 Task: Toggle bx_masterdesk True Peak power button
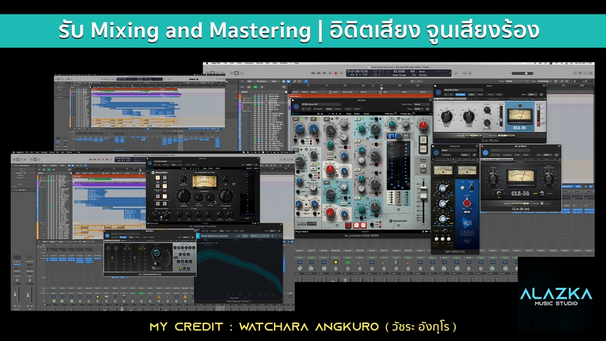tap(150, 163)
